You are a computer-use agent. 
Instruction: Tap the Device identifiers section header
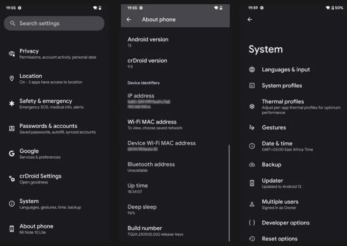pos(143,83)
